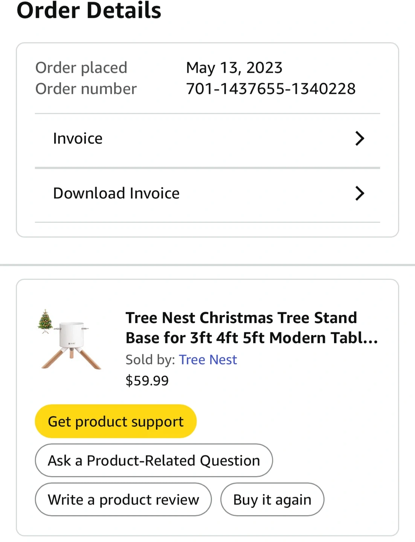Tap the 'Sold by:' label text
415x542 pixels.
150,360
